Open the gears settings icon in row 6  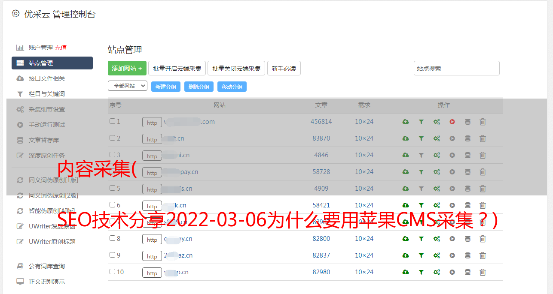click(437, 205)
